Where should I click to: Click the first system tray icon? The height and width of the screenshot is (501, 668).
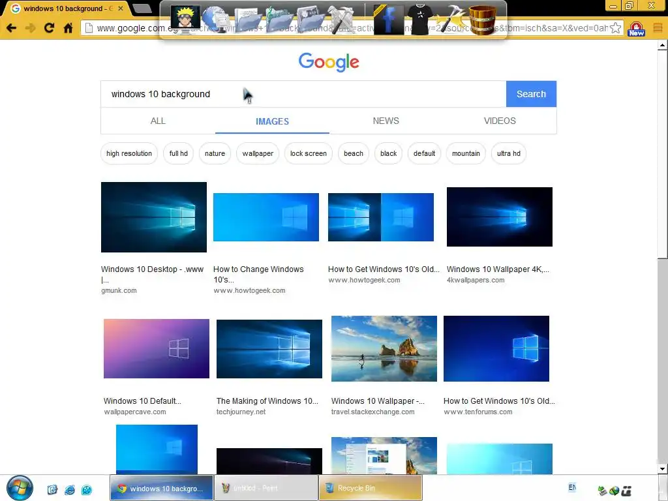[x=602, y=491]
